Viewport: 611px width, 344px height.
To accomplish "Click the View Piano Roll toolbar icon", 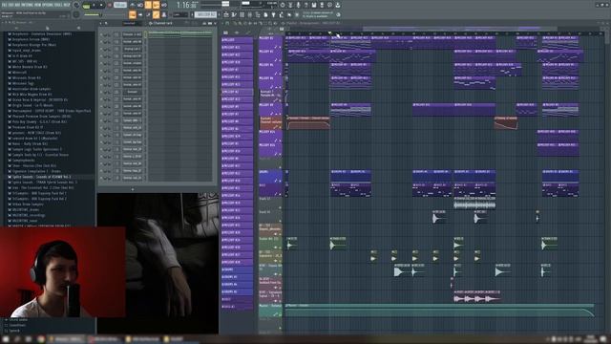I will coord(234,14).
